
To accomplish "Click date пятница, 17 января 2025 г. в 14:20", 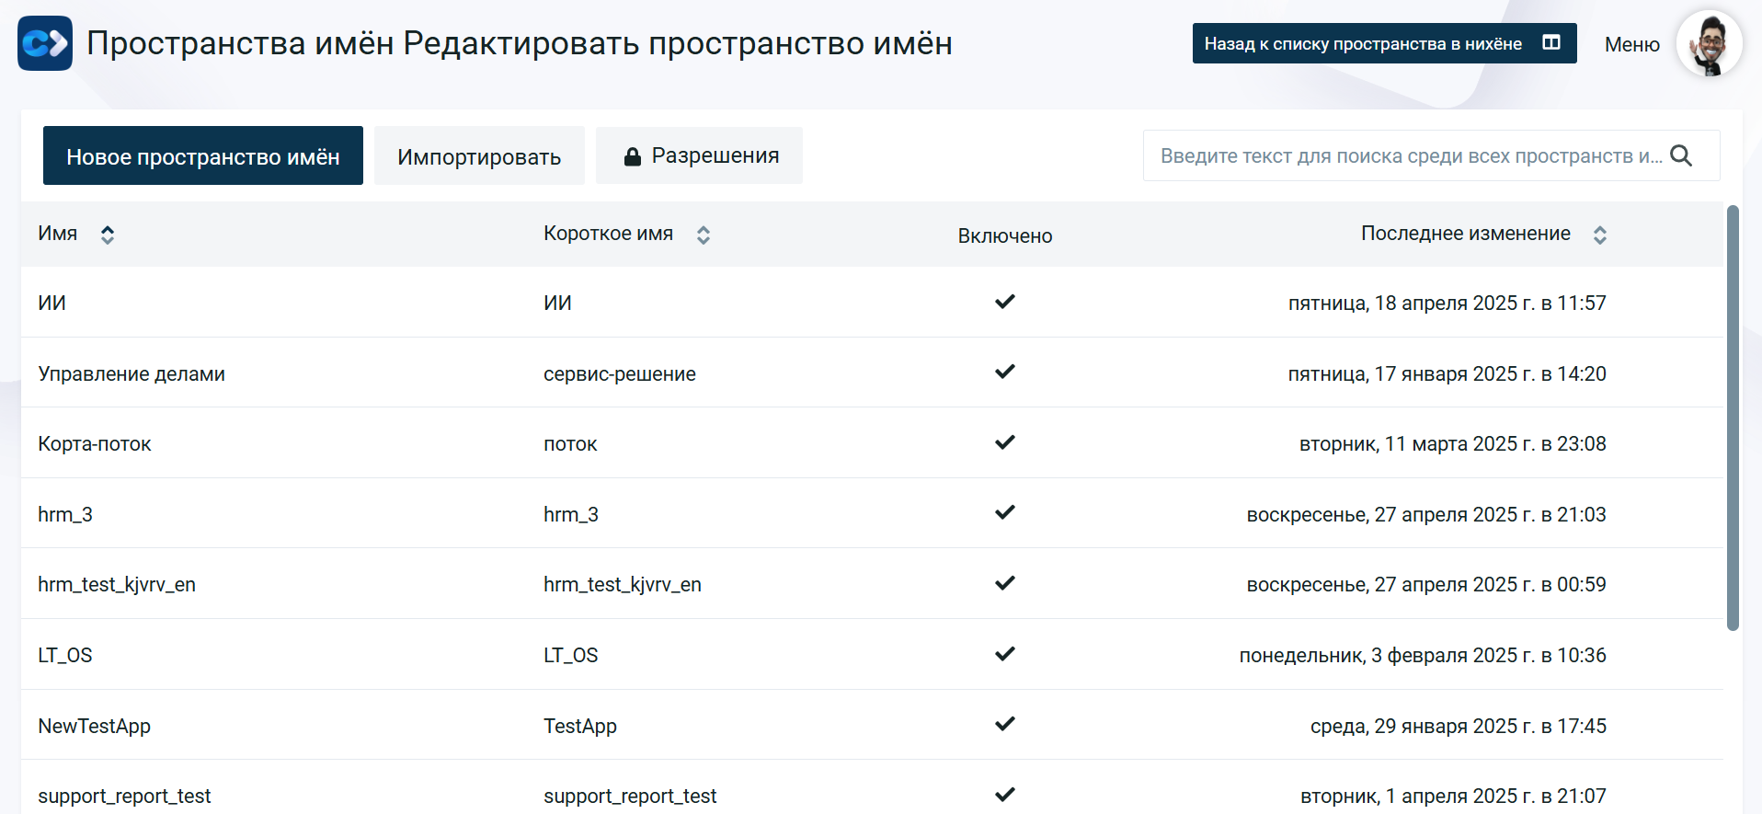I will pyautogui.click(x=1447, y=373).
